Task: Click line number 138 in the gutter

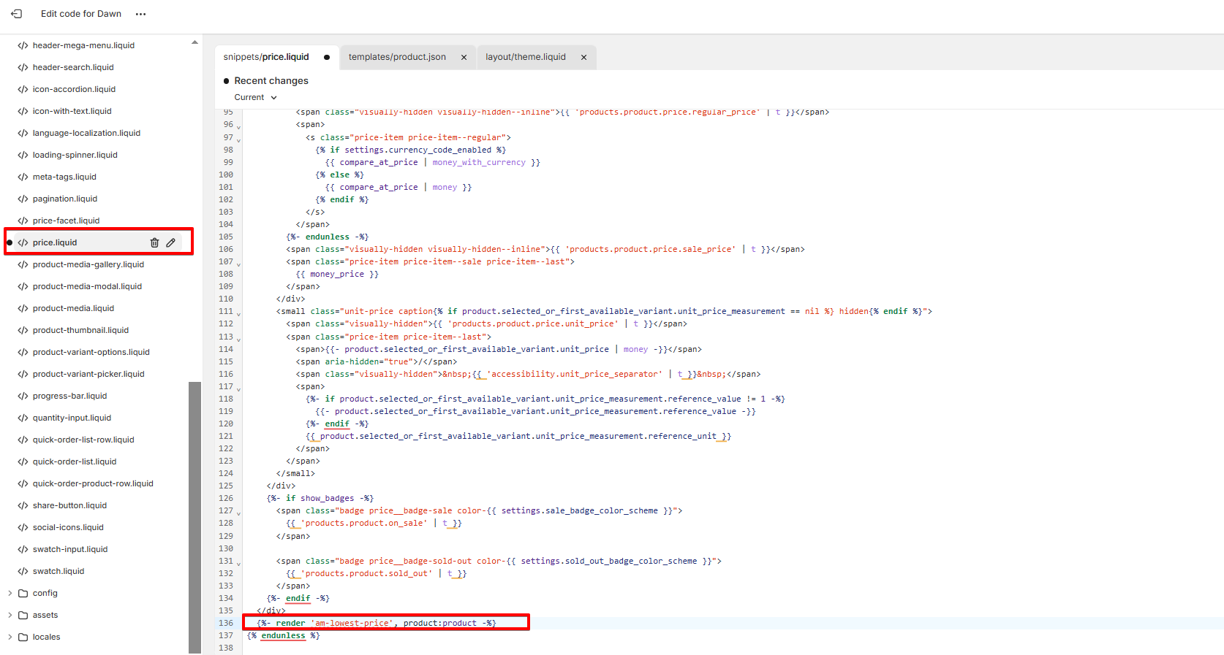Action: point(226,648)
